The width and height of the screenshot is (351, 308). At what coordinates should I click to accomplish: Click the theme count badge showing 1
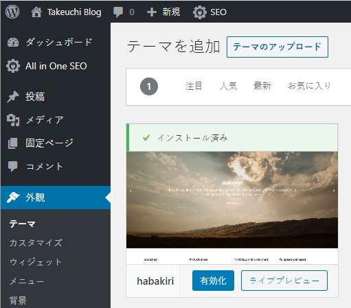pos(149,86)
